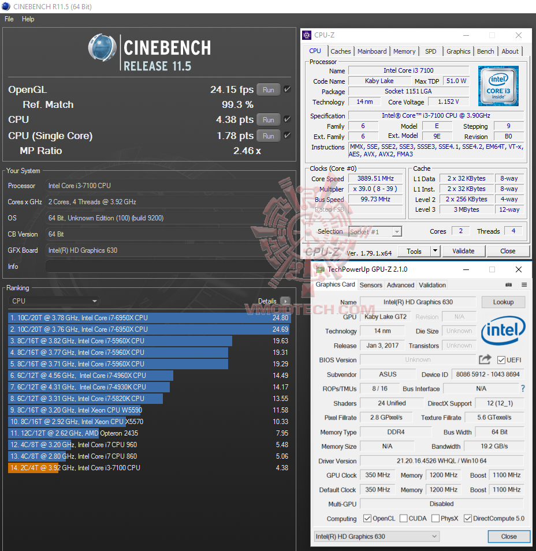Click the Cinebench sphere logo
The height and width of the screenshot is (551, 536).
click(102, 47)
